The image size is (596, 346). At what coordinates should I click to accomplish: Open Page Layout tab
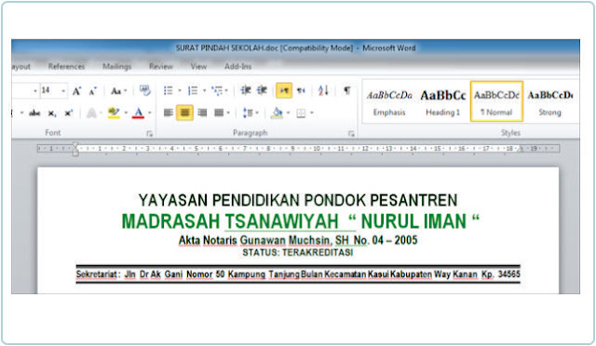20,66
